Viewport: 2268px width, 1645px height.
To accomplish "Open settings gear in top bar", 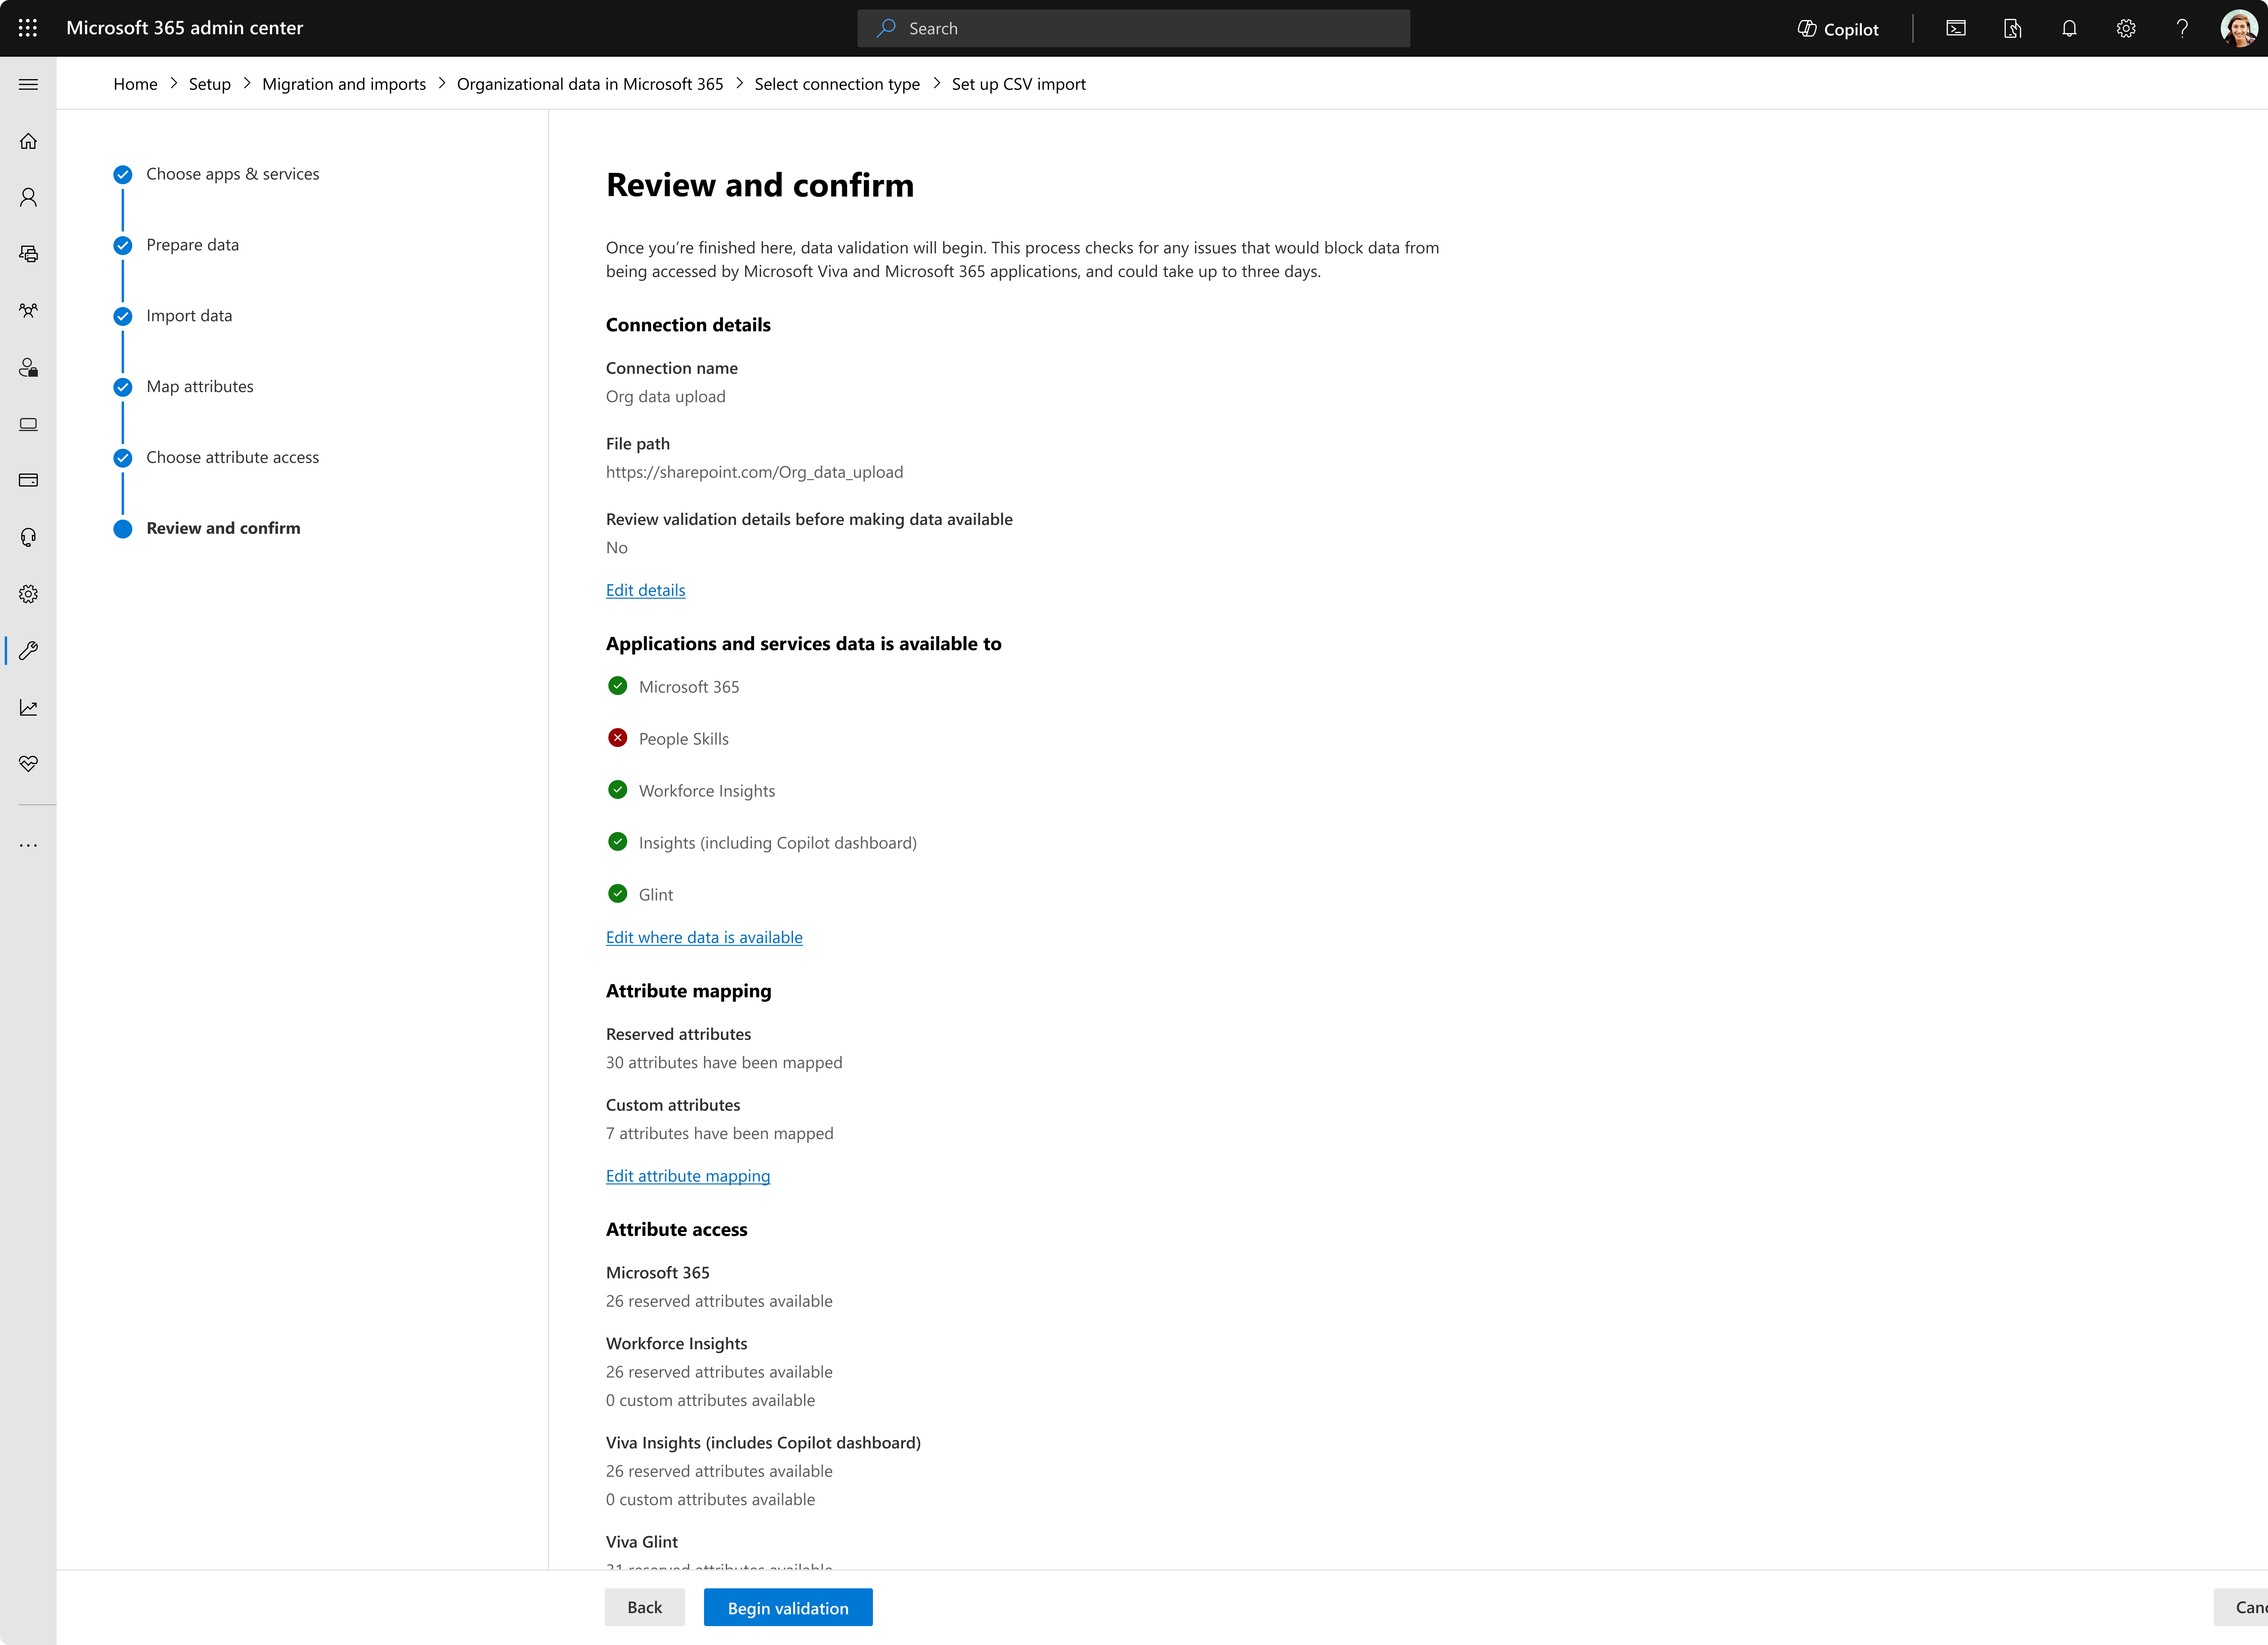I will click(2126, 28).
